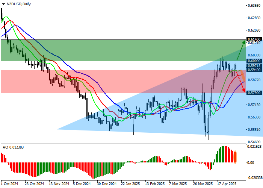
Task: Click the 0.55510 price scale value
Action: pos(254,130)
